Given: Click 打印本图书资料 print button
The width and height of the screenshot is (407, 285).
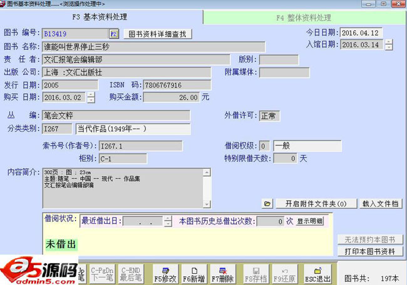Looking at the screenshot, I should point(370,251).
